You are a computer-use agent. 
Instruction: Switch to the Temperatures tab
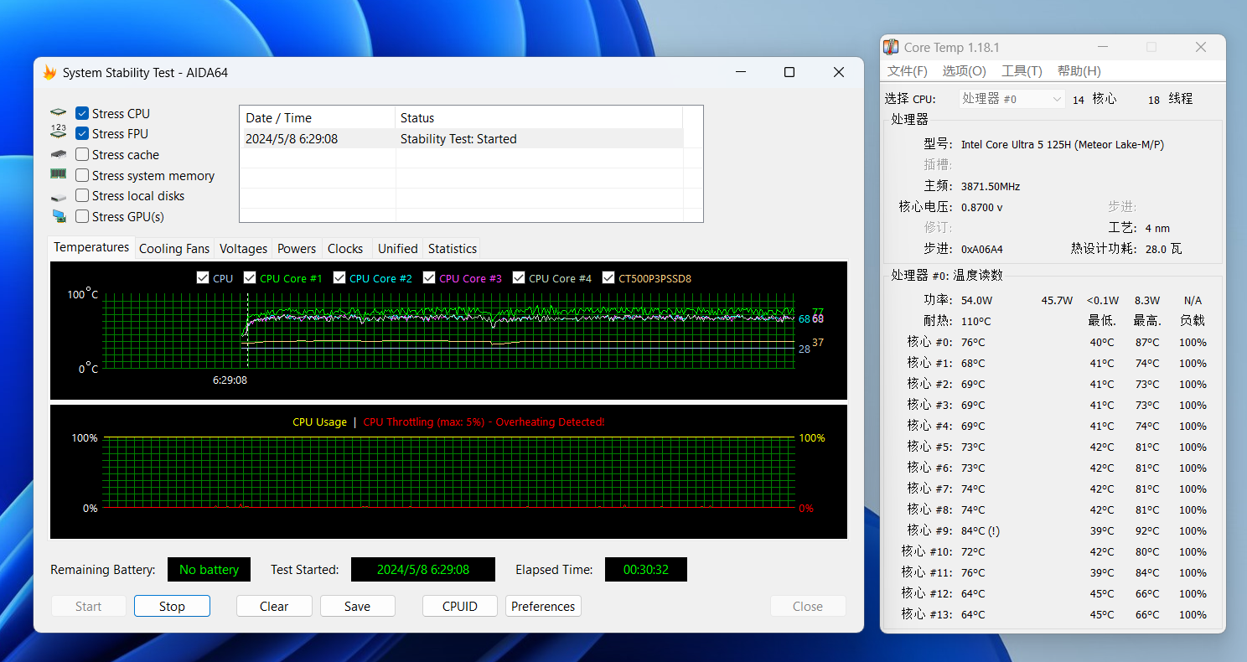pyautogui.click(x=91, y=247)
